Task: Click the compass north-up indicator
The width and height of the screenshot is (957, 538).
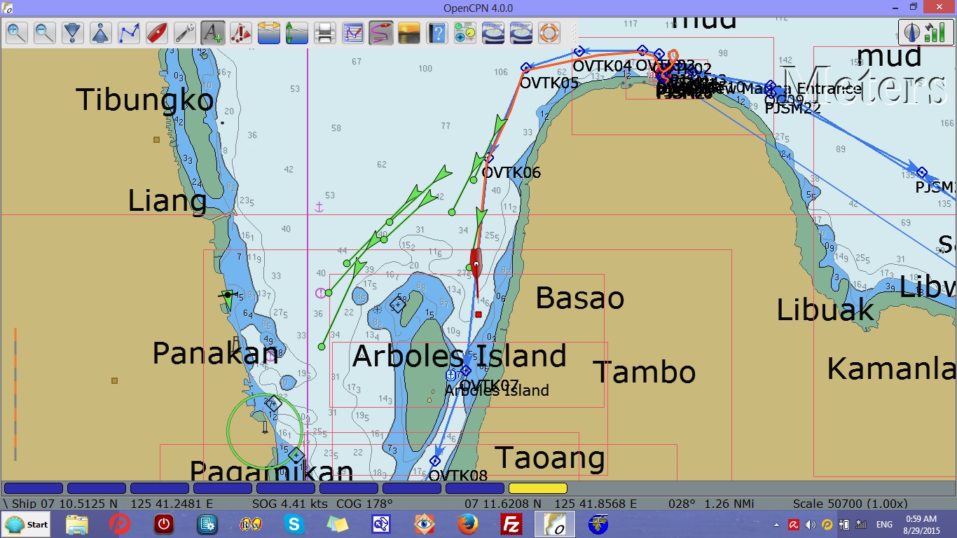Action: (912, 32)
